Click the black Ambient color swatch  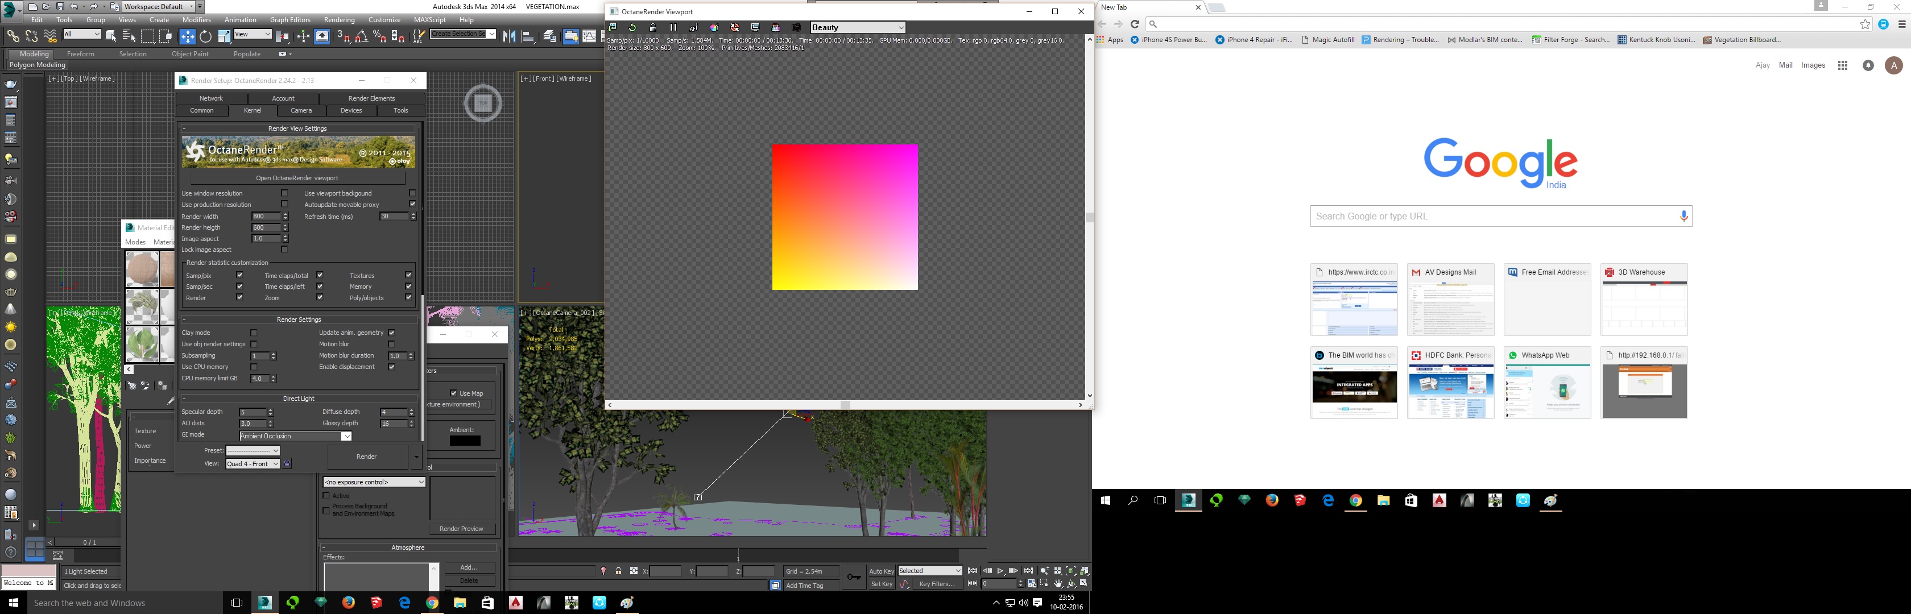[x=465, y=441]
